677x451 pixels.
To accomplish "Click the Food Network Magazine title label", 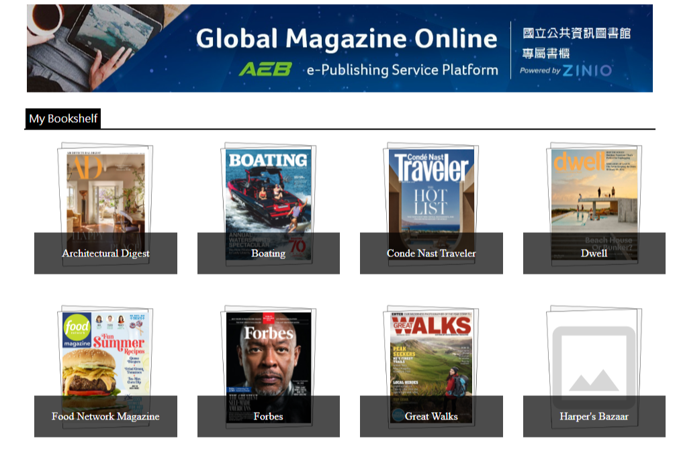I will [106, 417].
